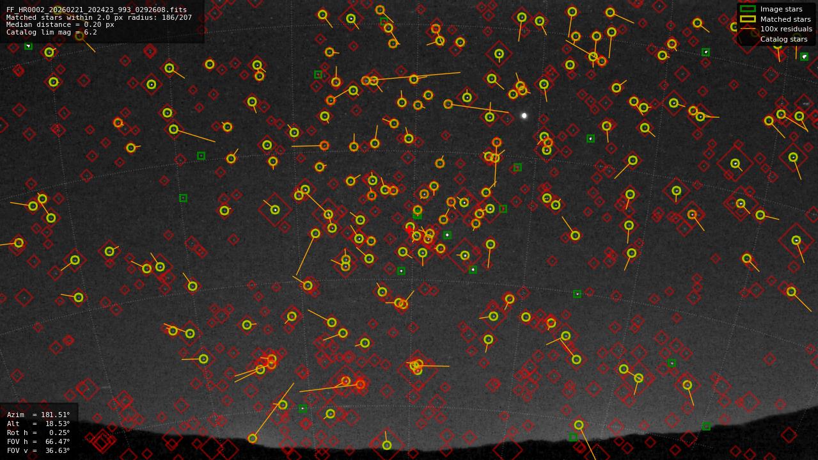This screenshot has width=818, height=460.
Task: Click the "Catalog lim mag = 6.2" line
Action: pos(52,32)
